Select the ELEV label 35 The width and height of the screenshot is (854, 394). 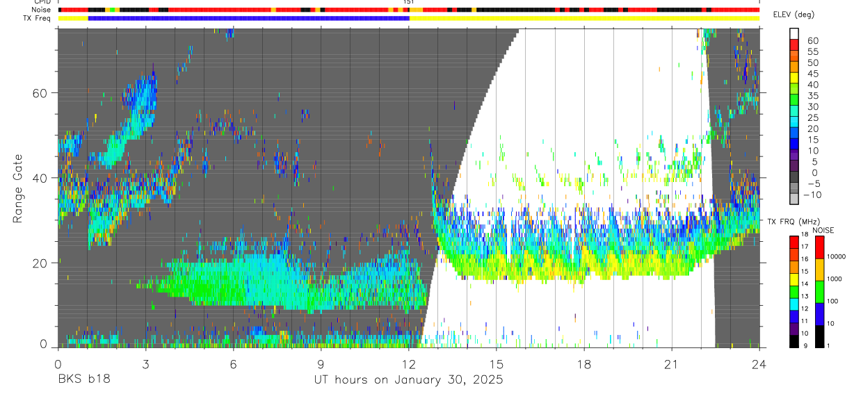[812, 96]
